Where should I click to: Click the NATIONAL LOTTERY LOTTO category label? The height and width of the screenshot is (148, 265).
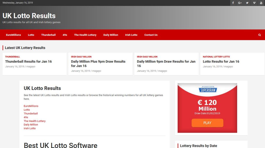[216, 57]
